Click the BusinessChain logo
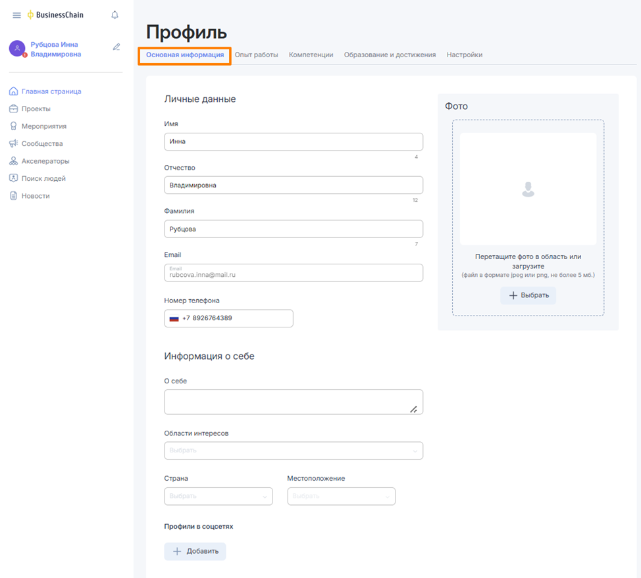 pyautogui.click(x=55, y=15)
